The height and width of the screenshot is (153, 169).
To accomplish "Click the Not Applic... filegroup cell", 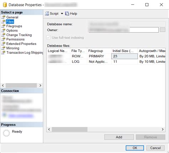I will 99,62.
